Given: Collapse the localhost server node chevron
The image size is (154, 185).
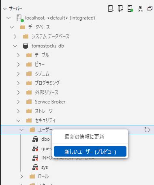Looking at the screenshot, I should coord(9,18).
